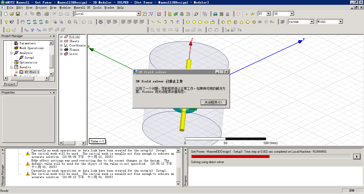Click the New project icon
Viewport: 364px width, 194px height.
coord(6,14)
